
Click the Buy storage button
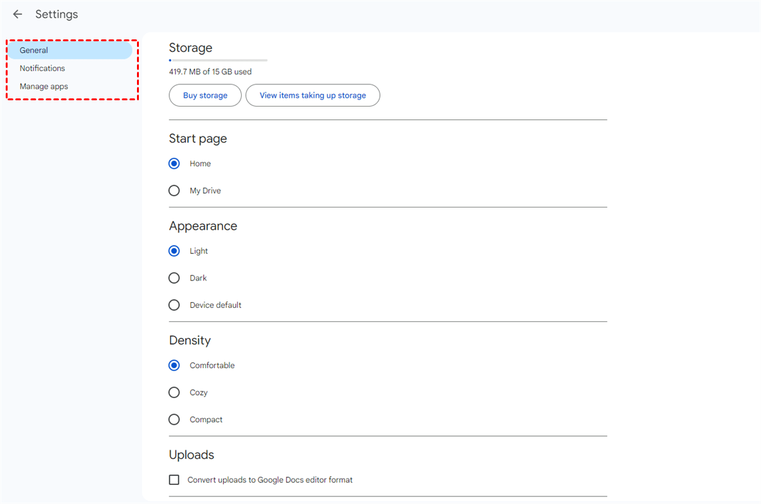tap(205, 95)
